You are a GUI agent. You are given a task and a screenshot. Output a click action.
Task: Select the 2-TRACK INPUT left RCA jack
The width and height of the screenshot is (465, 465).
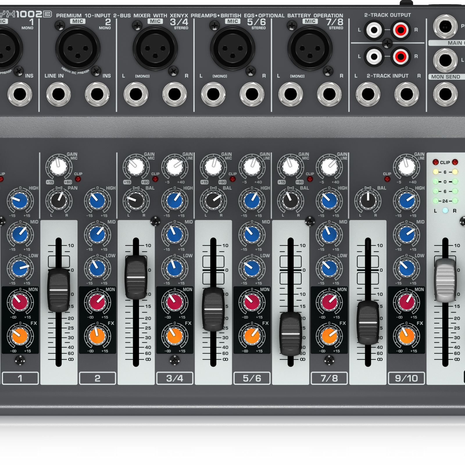tap(373, 56)
